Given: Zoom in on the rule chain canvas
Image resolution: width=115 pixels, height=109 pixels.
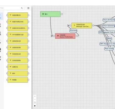Looking at the screenshot, I should point(35,96).
